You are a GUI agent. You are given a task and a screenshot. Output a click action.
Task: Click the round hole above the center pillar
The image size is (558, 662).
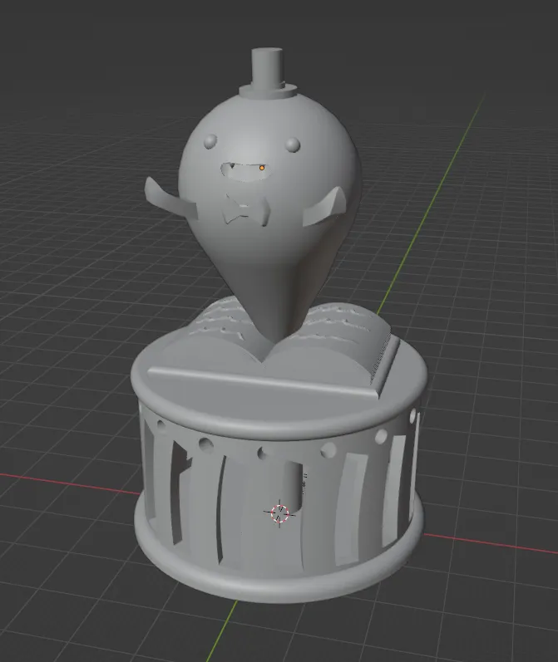pyautogui.click(x=263, y=453)
